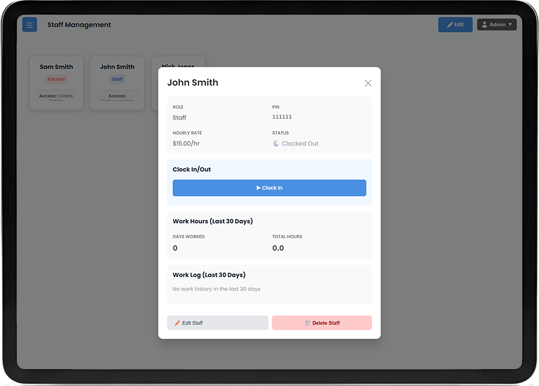The image size is (539, 386).
Task: Click the trash icon on Delete Staff
Action: tap(307, 323)
